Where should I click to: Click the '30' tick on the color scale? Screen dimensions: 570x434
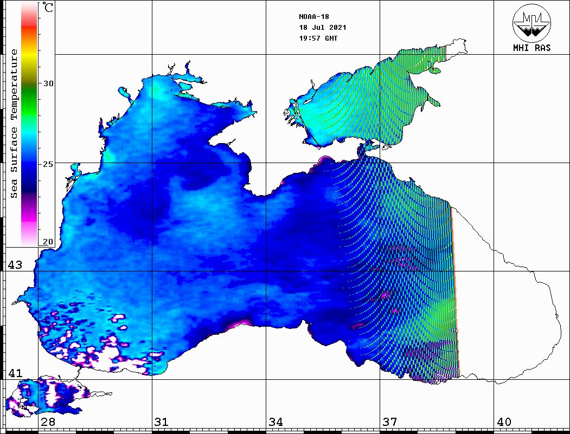(48, 83)
